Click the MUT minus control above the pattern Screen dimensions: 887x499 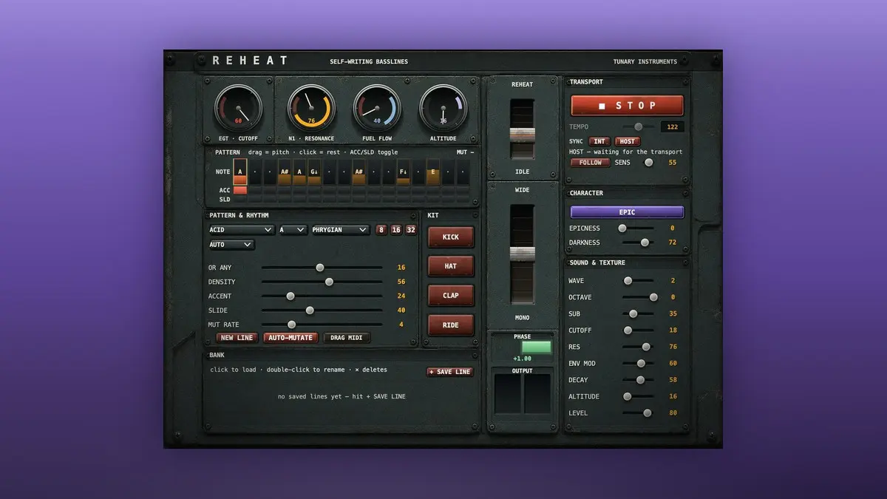tap(466, 152)
